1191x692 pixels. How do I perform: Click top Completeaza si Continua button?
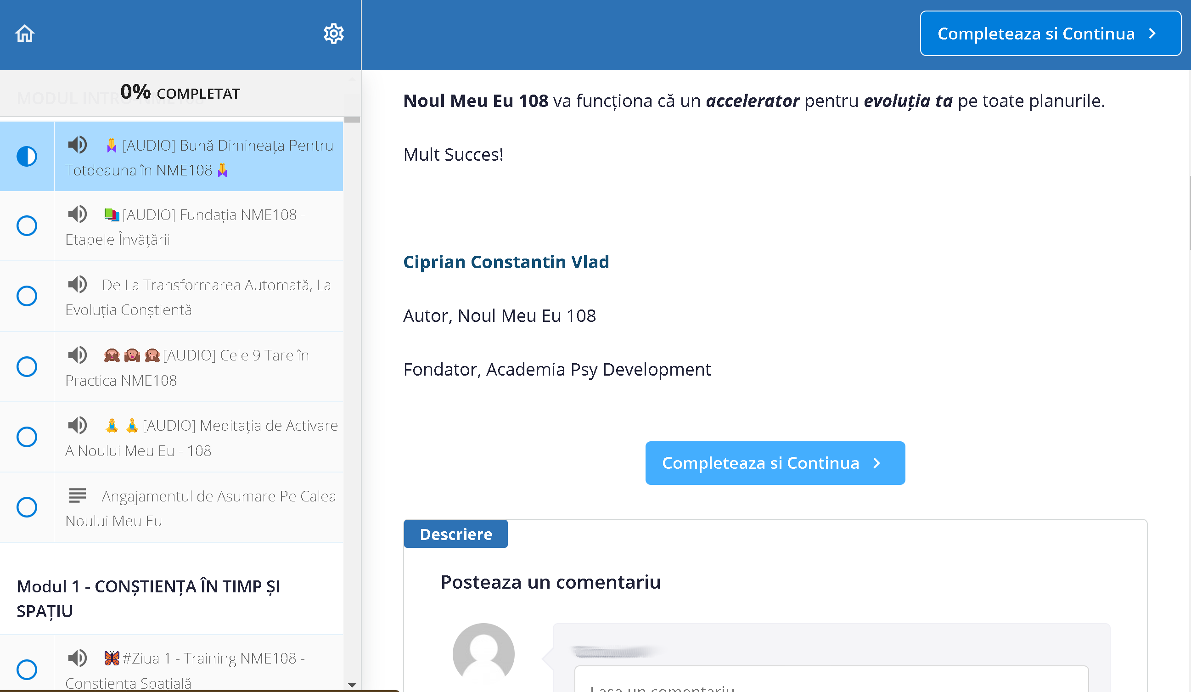[x=1050, y=34]
